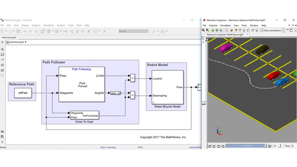This screenshot has height=167, width=297.
Task: Toggle the loop playback button
Action: pyautogui.click(x=270, y=146)
